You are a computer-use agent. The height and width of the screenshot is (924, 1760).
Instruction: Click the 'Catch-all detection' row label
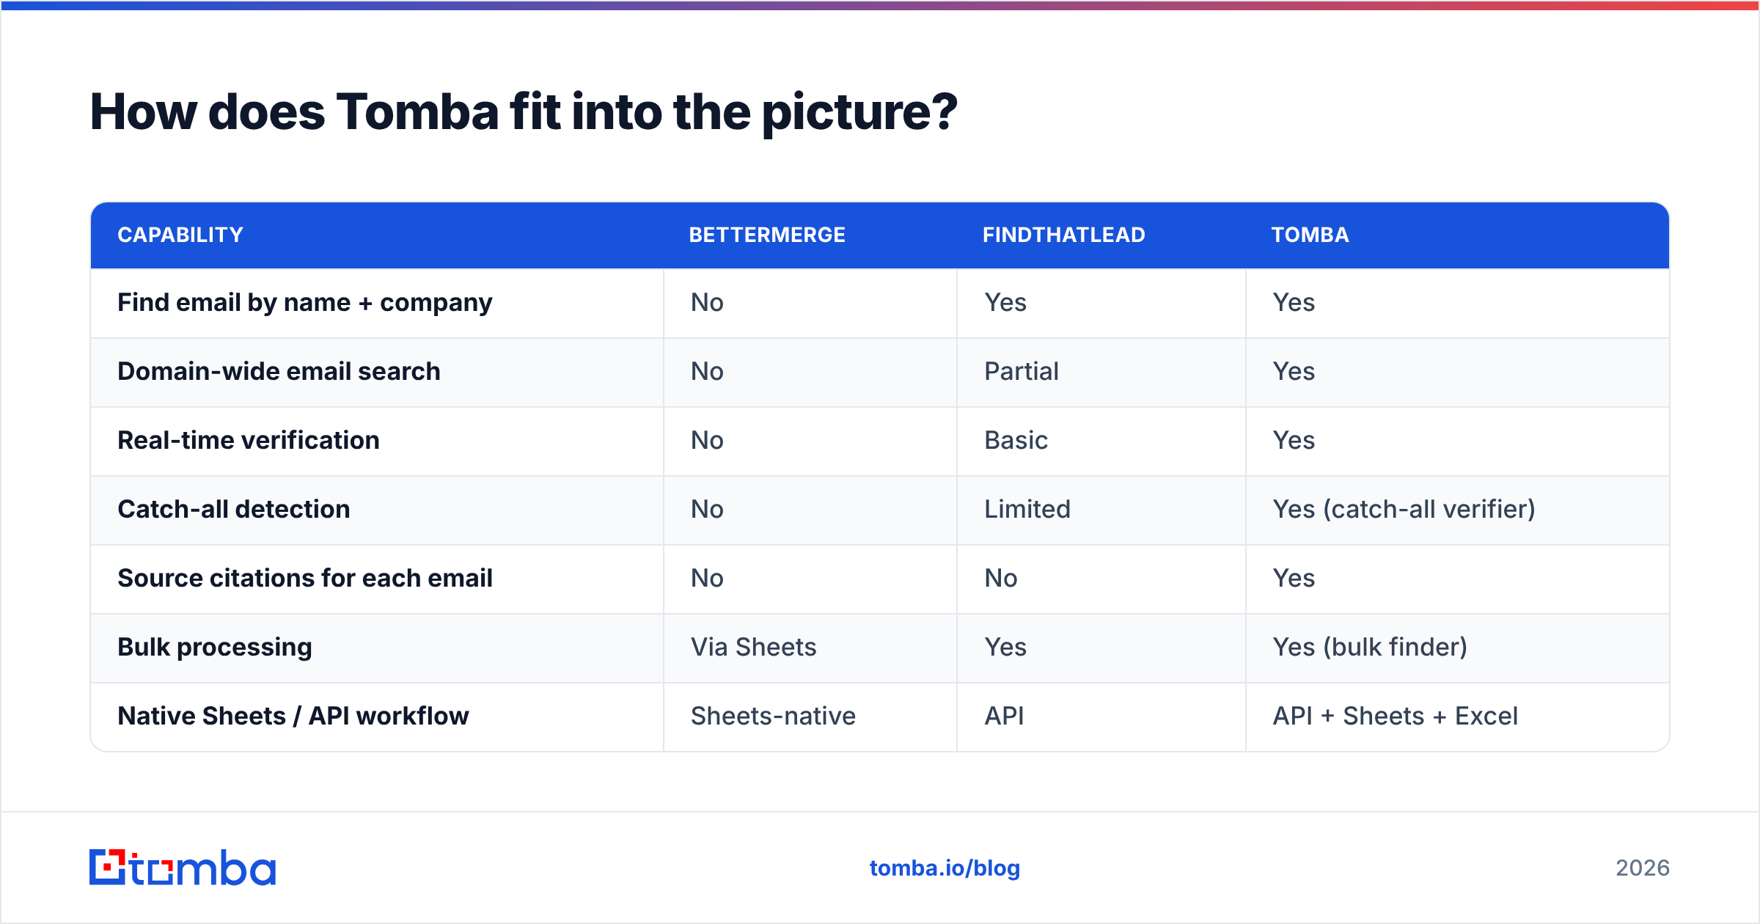[x=234, y=509]
